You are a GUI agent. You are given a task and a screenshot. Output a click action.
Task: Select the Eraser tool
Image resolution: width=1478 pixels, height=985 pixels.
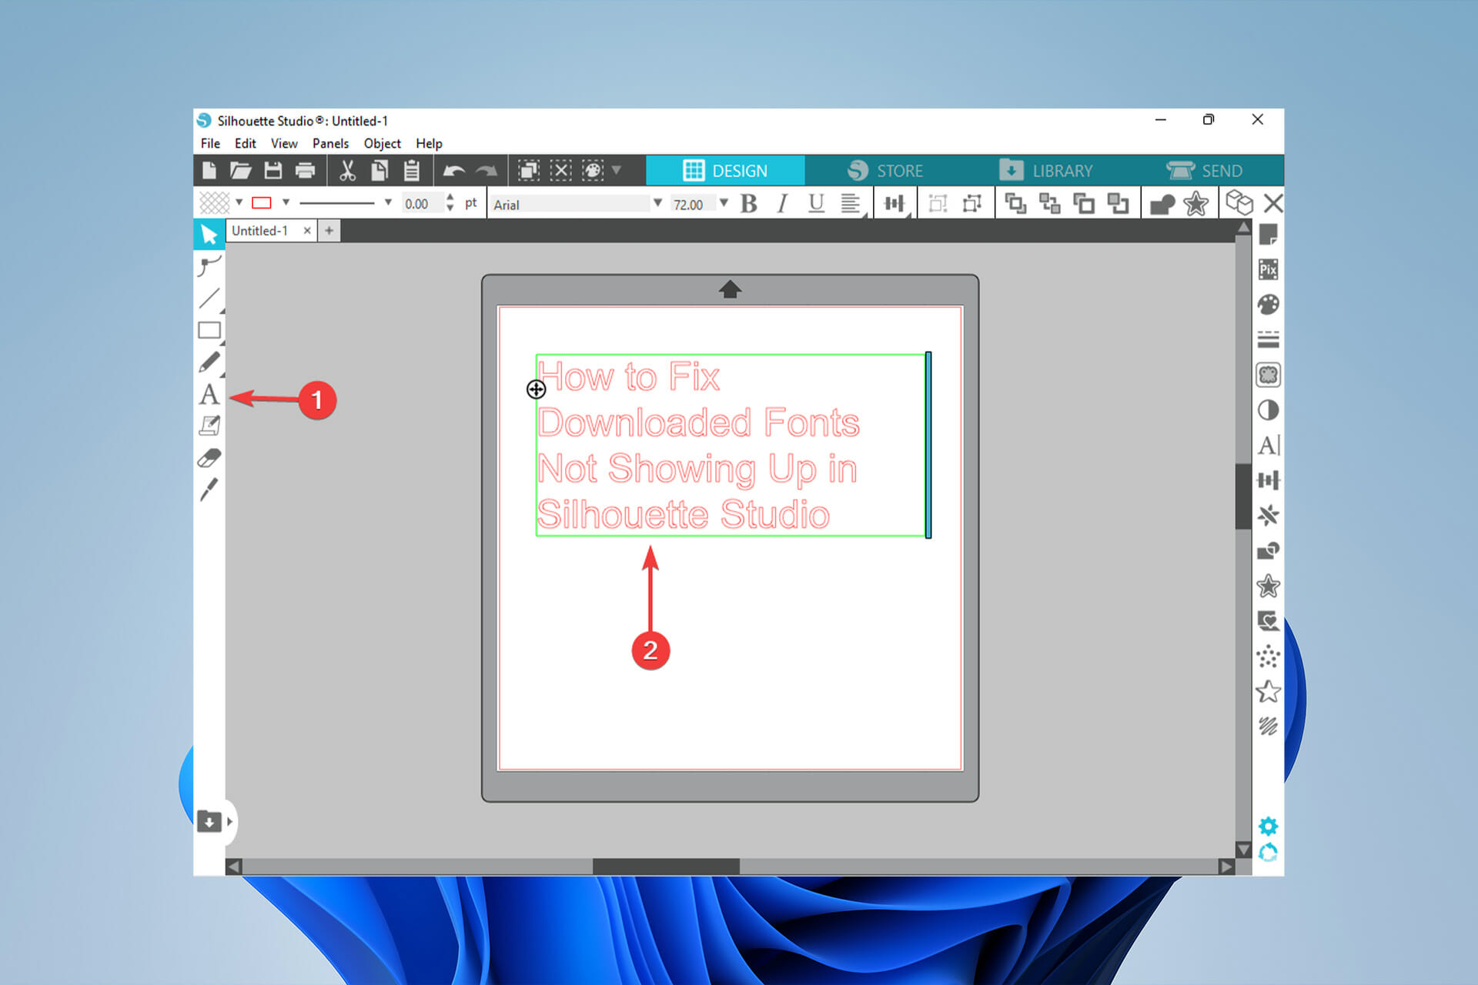(x=209, y=458)
